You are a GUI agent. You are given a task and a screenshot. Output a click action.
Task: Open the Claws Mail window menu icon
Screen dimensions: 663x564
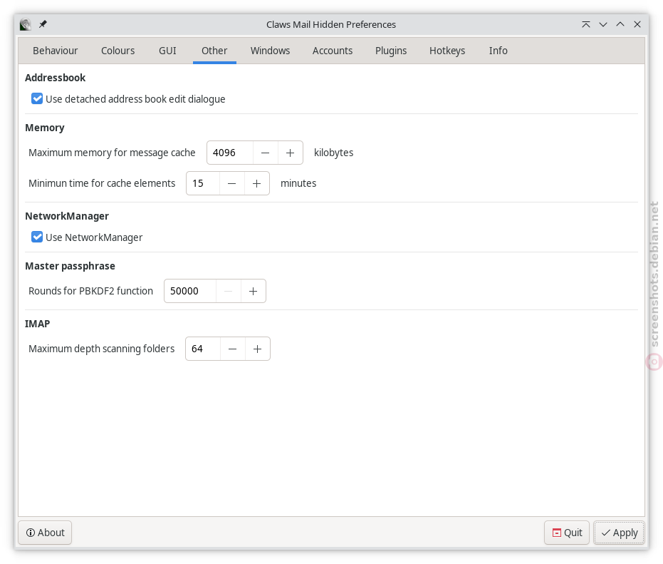26,24
